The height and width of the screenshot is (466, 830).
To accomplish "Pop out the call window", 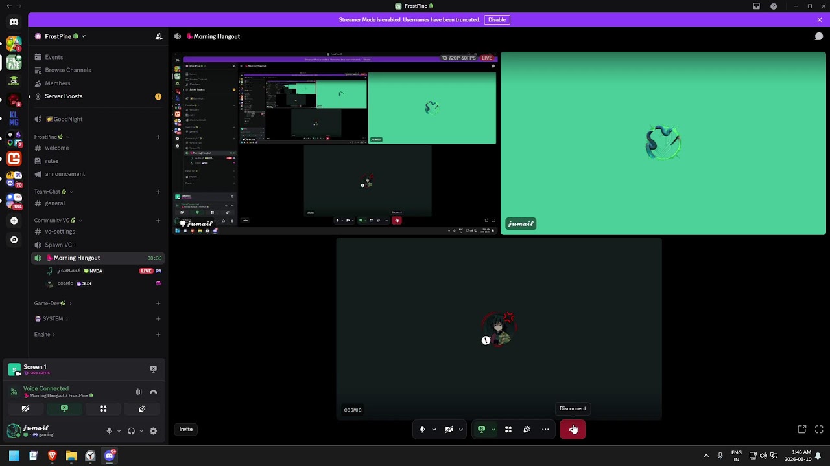I will pos(802,429).
